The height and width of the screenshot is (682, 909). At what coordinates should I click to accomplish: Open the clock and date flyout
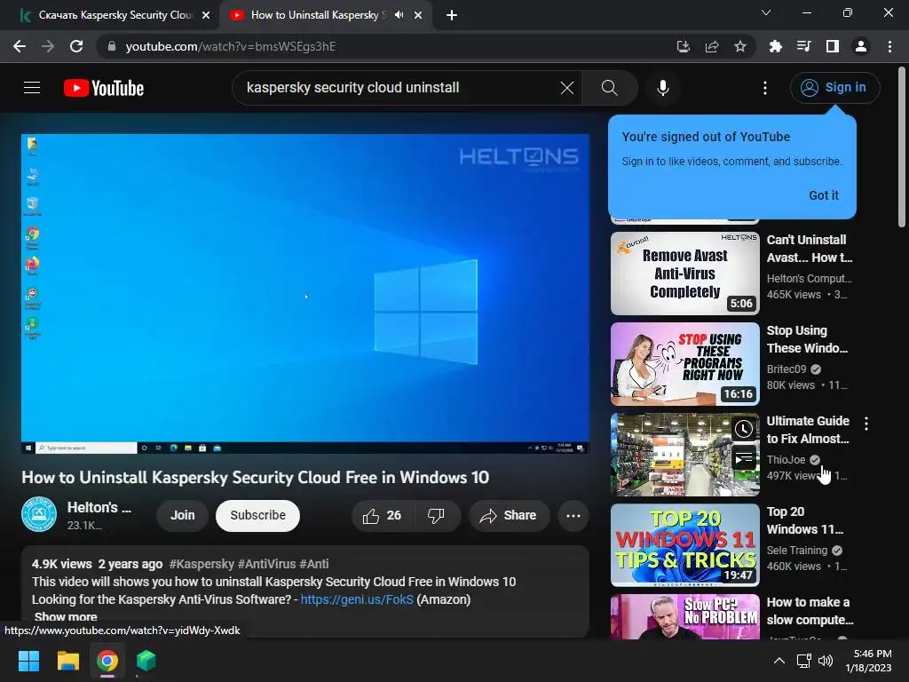[x=868, y=661]
